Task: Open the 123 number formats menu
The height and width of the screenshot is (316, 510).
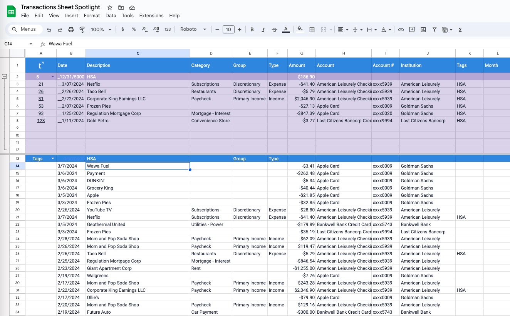Action: [x=168, y=29]
